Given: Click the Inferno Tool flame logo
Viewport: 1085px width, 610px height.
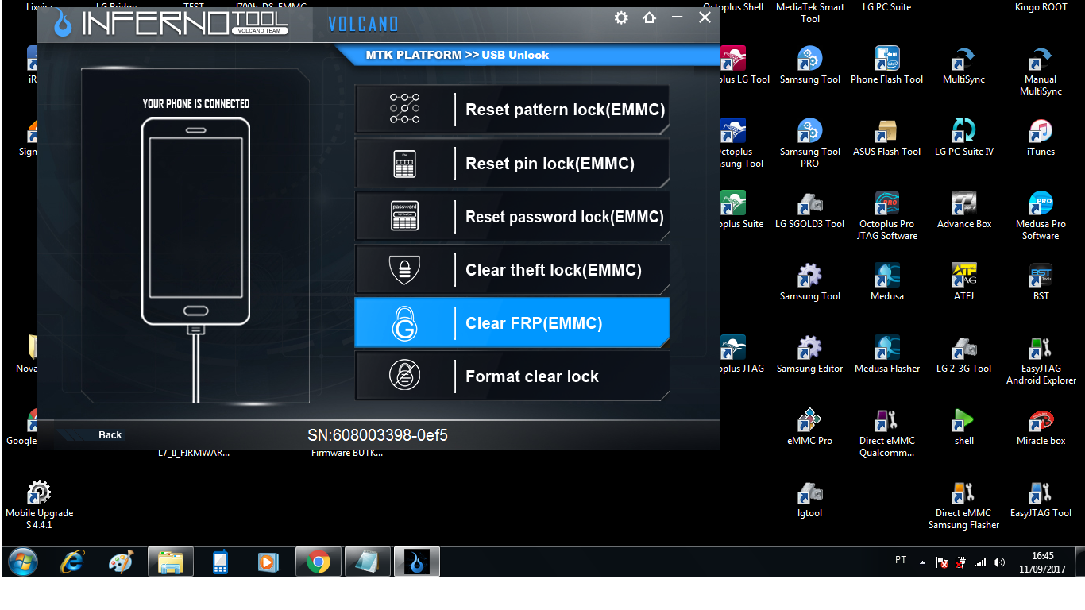Looking at the screenshot, I should [64, 22].
